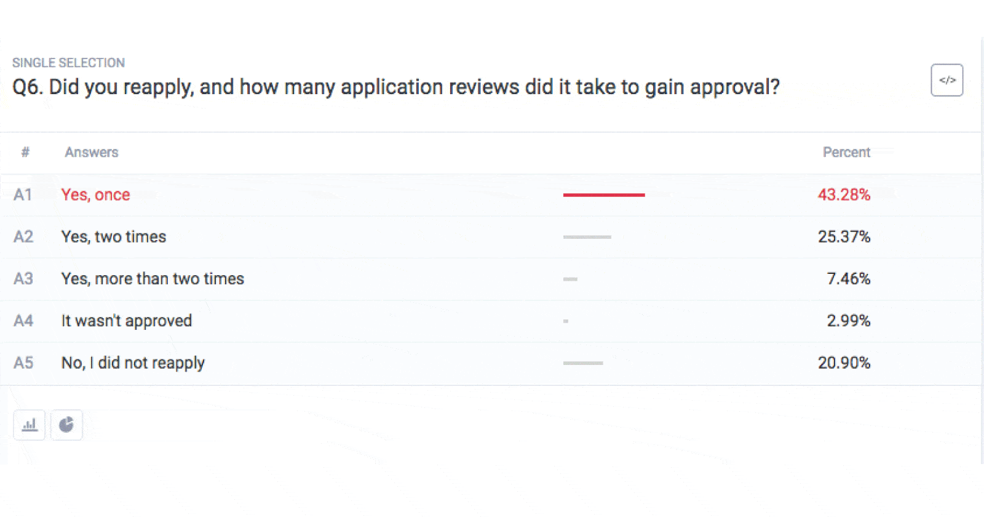Click the 20.90% percentage value
Screen dimensions: 984x517
point(844,363)
